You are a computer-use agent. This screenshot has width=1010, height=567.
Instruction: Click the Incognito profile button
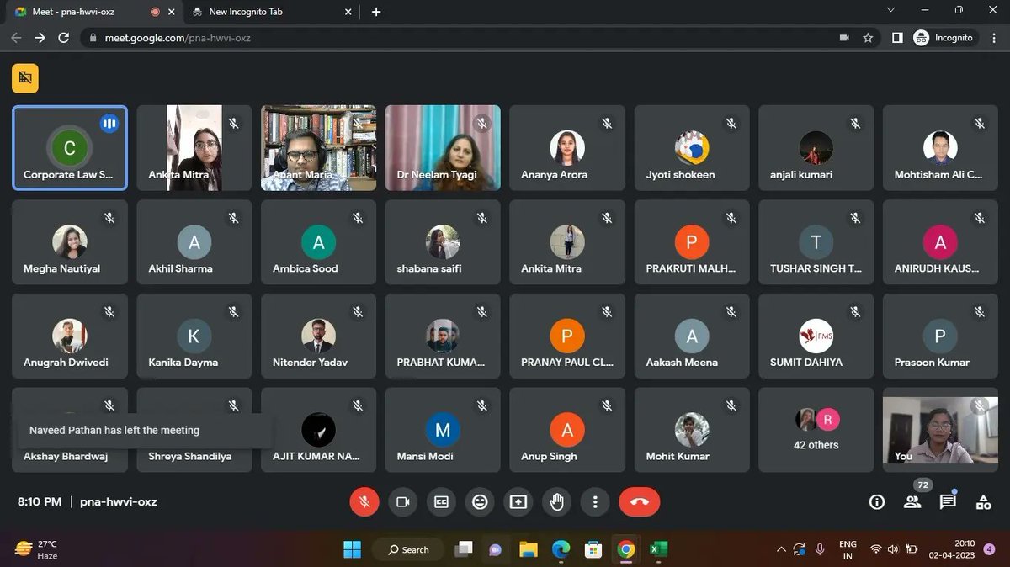(x=944, y=38)
